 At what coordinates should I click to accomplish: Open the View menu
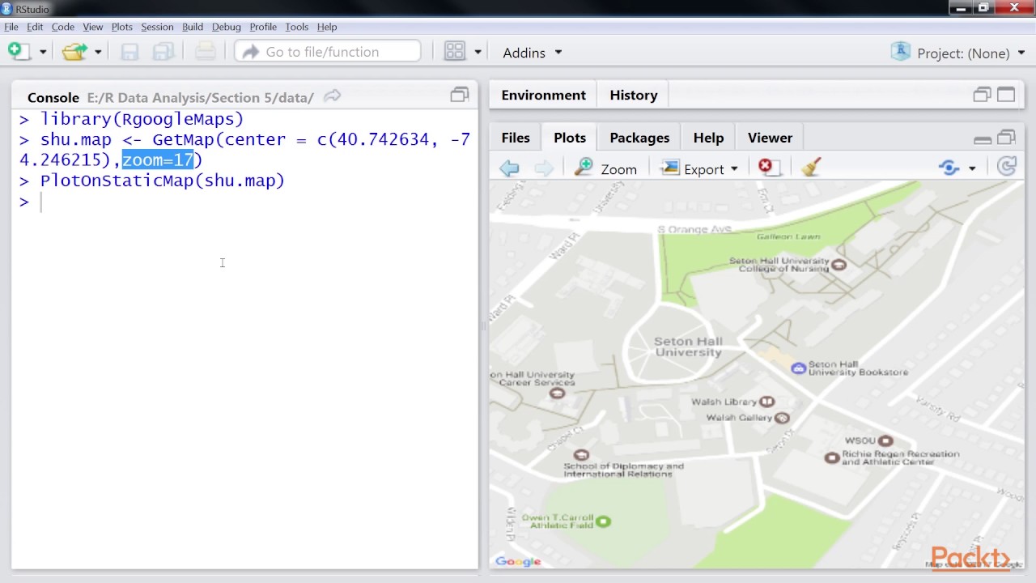[x=93, y=27]
